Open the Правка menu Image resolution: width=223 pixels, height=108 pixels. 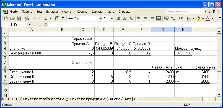[27, 12]
